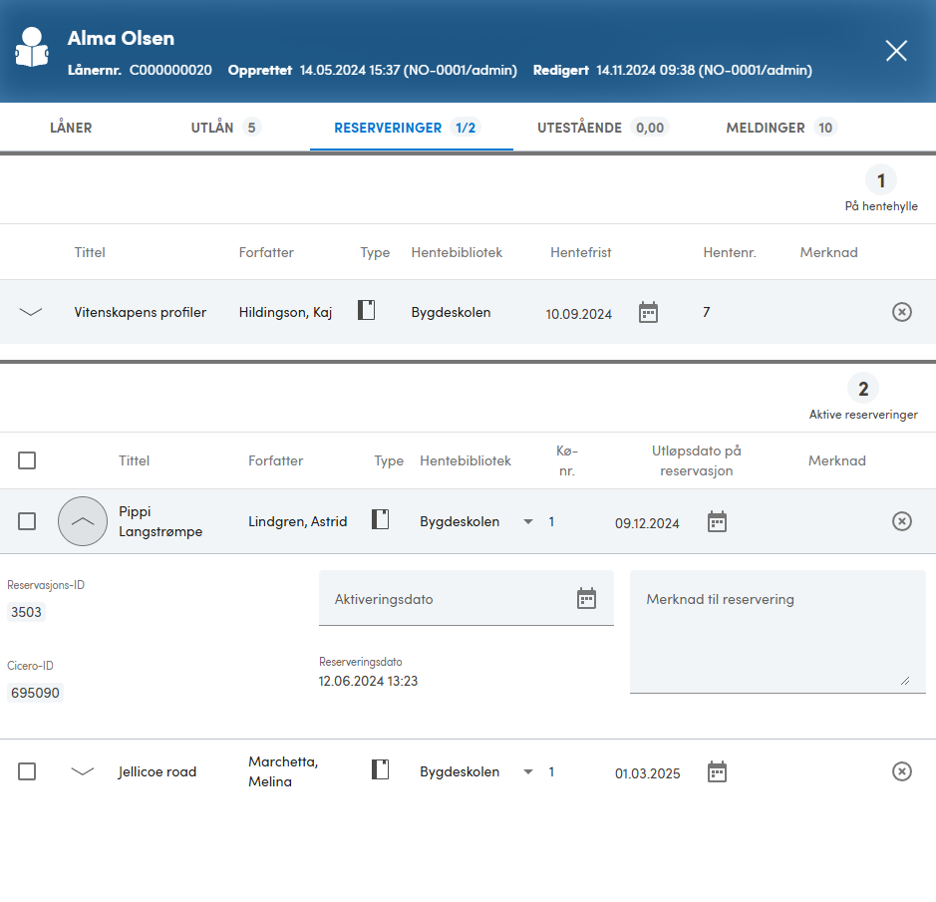Click the Hentenr. value 7
Screen dimensions: 936x902
(x=706, y=312)
